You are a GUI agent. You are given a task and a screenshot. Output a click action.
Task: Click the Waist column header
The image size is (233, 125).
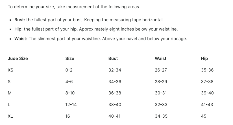(160, 59)
